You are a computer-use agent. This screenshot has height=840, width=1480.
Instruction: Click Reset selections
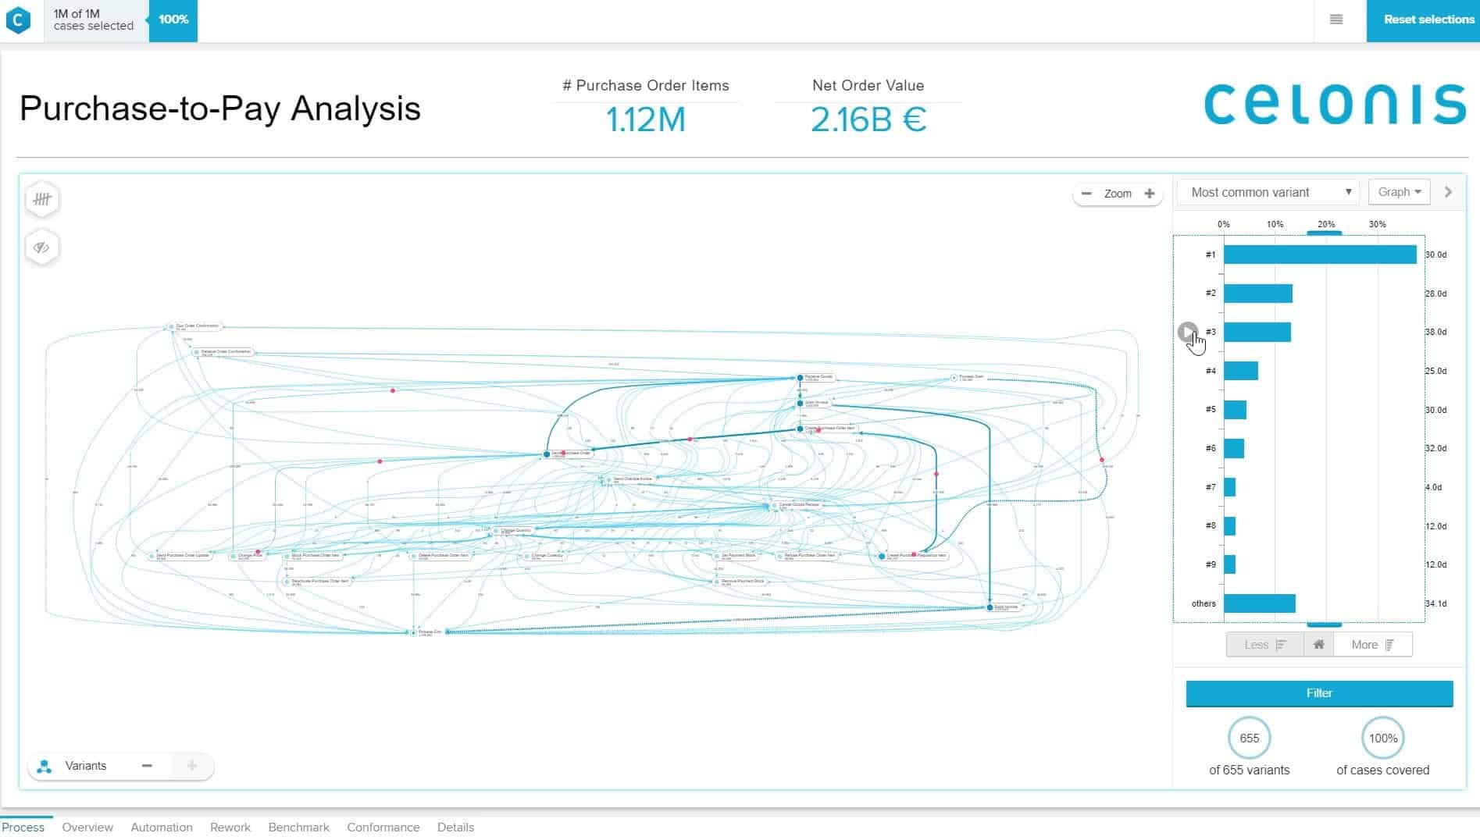(1423, 20)
